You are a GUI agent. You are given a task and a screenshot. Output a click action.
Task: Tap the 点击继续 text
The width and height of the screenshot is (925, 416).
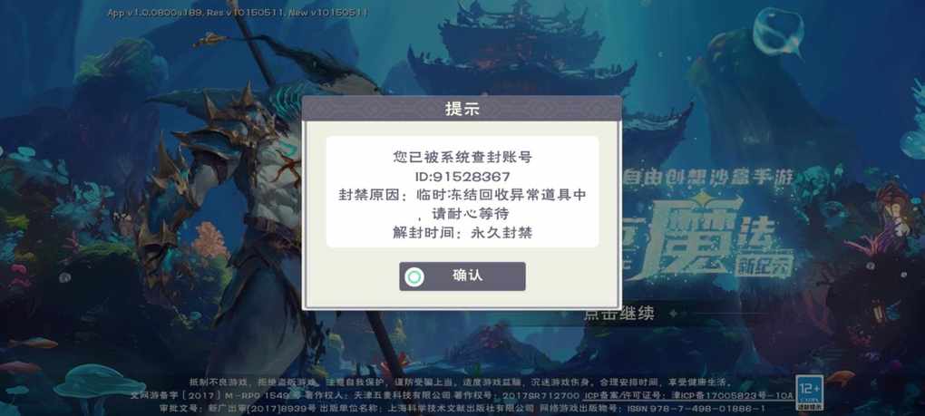[x=618, y=314]
